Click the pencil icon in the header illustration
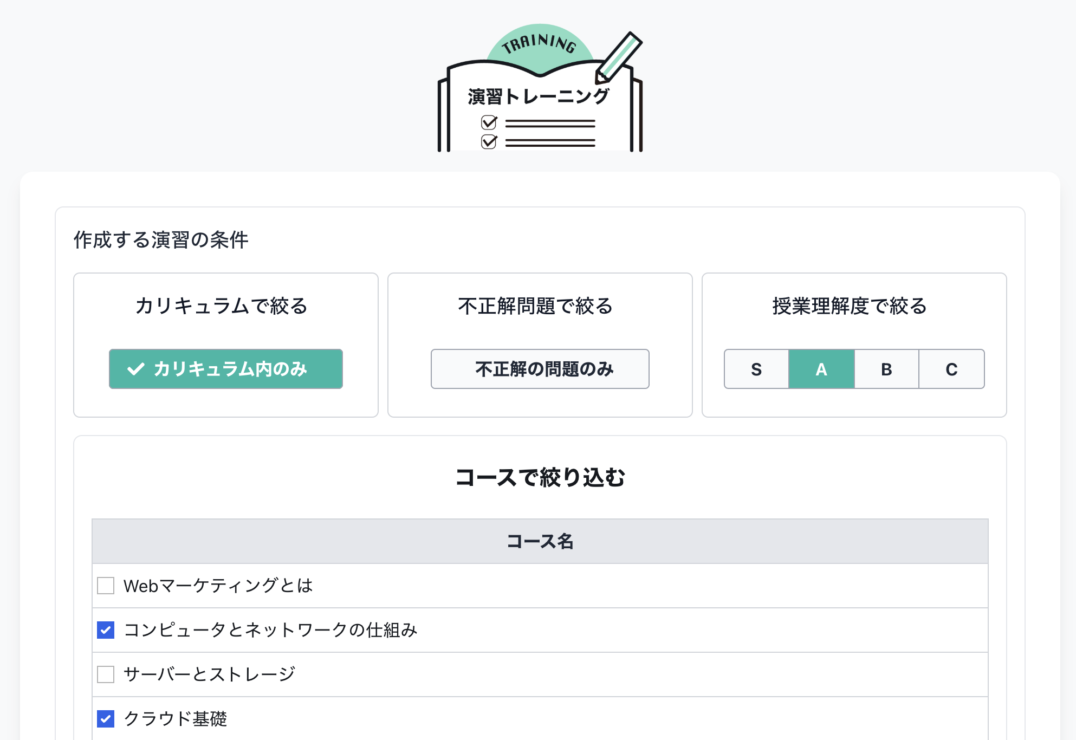 pyautogui.click(x=618, y=57)
